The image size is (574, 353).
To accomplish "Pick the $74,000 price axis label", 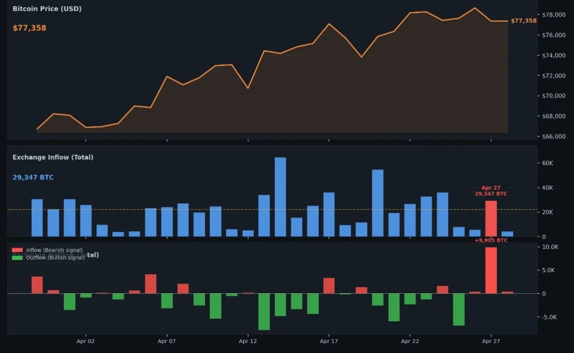I will pyautogui.click(x=553, y=55).
